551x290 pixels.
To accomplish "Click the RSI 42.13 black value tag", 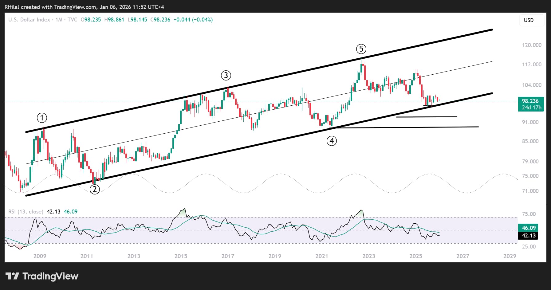I will pyautogui.click(x=529, y=236).
